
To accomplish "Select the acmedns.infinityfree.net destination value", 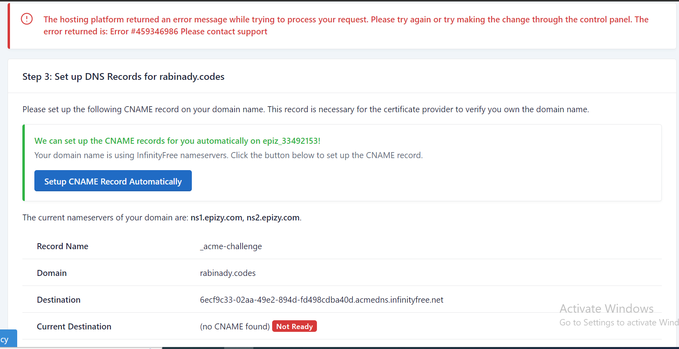I will click(x=321, y=300).
